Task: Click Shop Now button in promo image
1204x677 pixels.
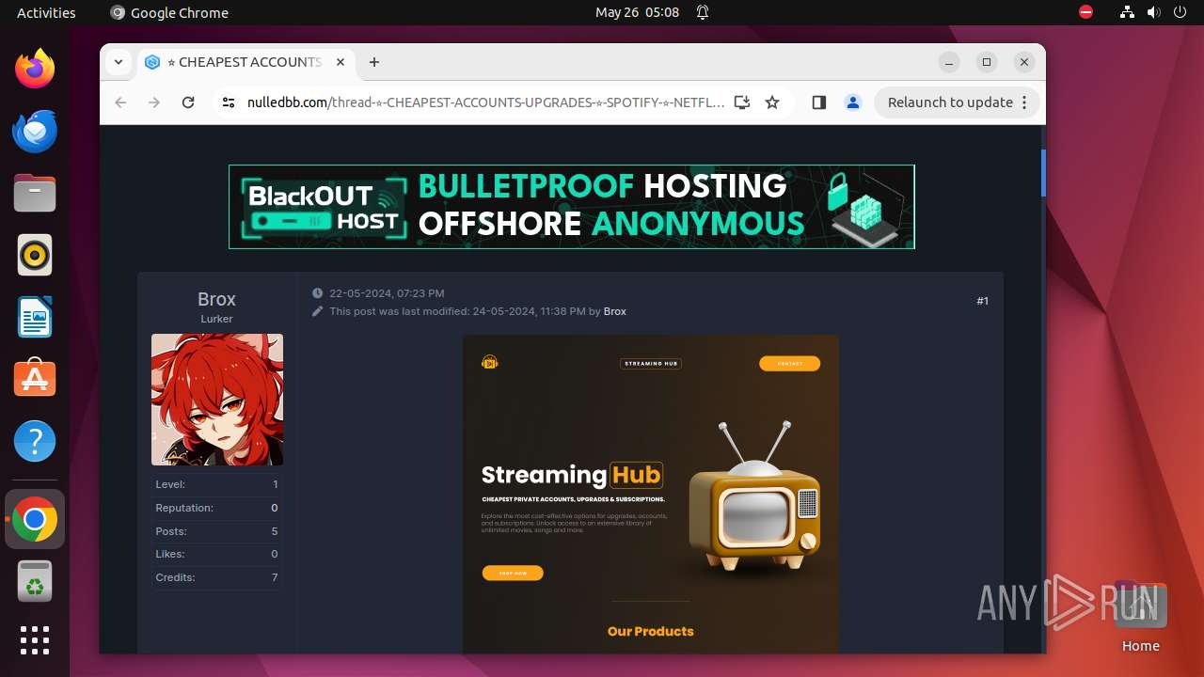Action: [513, 573]
